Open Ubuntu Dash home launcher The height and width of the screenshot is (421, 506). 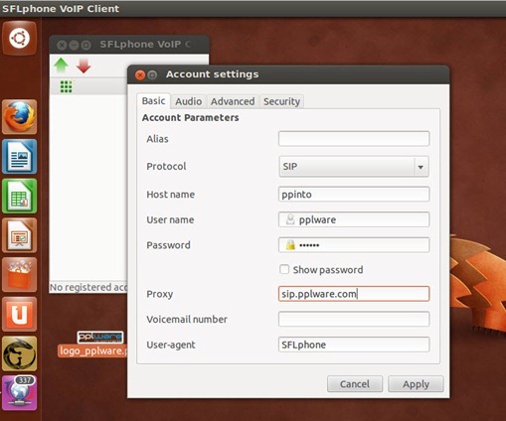[19, 38]
